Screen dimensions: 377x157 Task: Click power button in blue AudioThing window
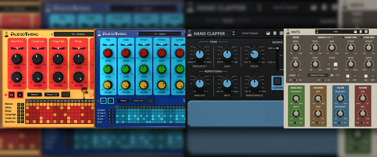(103, 101)
